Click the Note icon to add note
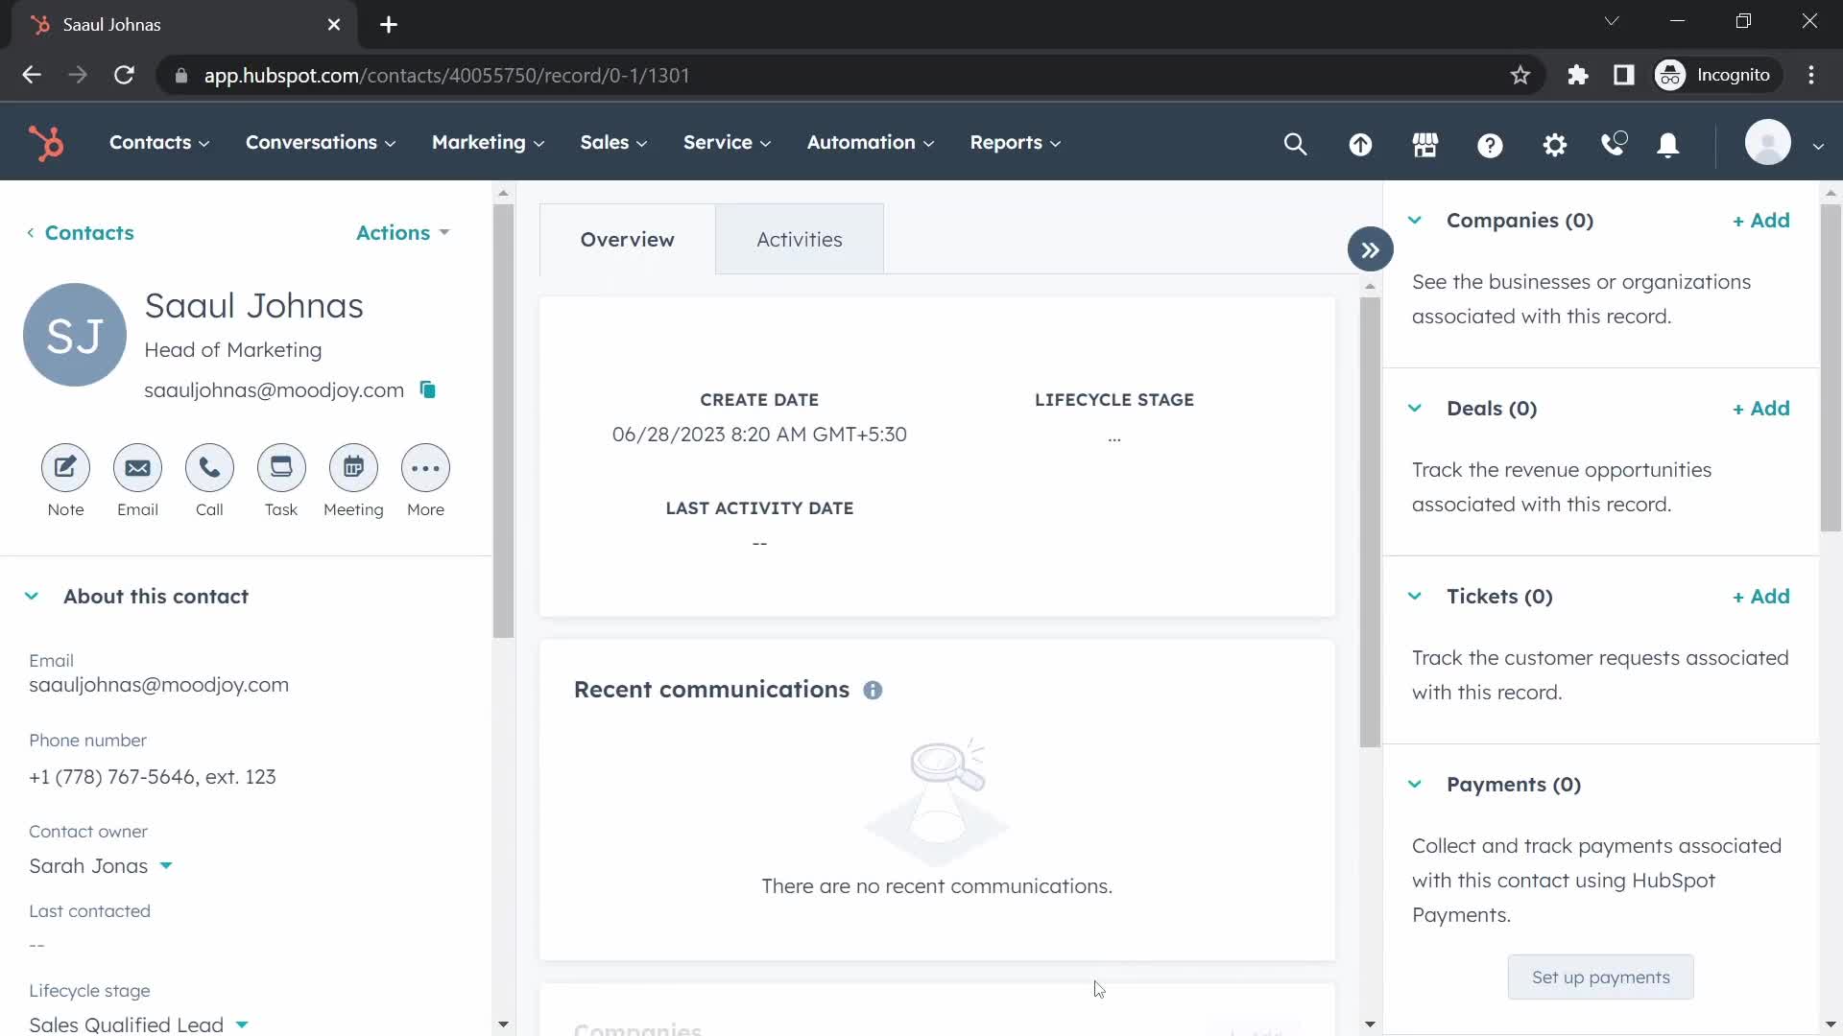 (64, 468)
